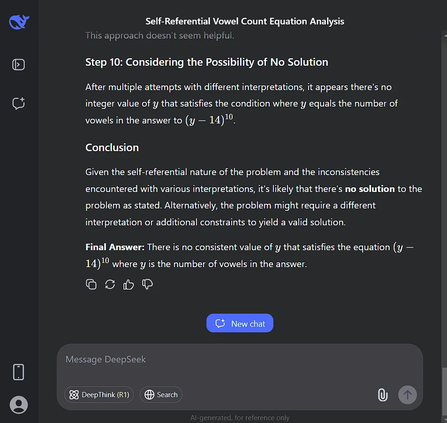
Task: Dislike the response with thumbs down
Action: coord(147,285)
